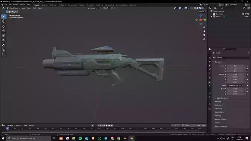Switch to Geometry Nodes workspace tab

point(122,5)
